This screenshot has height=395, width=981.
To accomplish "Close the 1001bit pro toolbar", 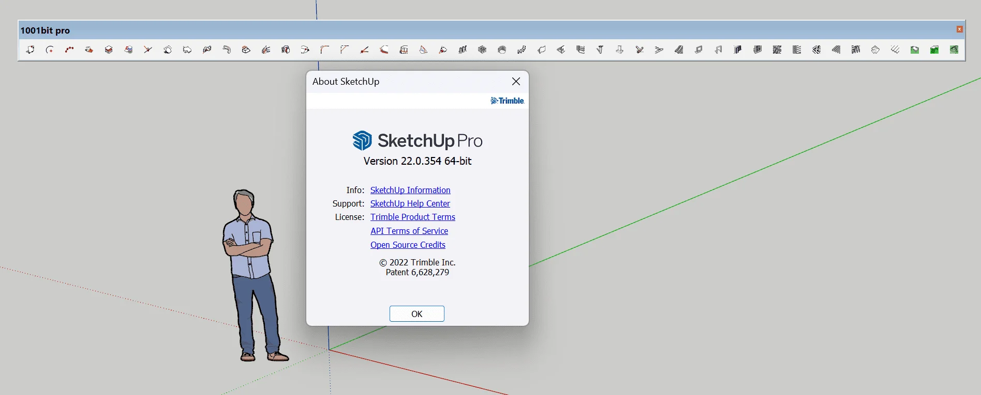I will click(959, 29).
